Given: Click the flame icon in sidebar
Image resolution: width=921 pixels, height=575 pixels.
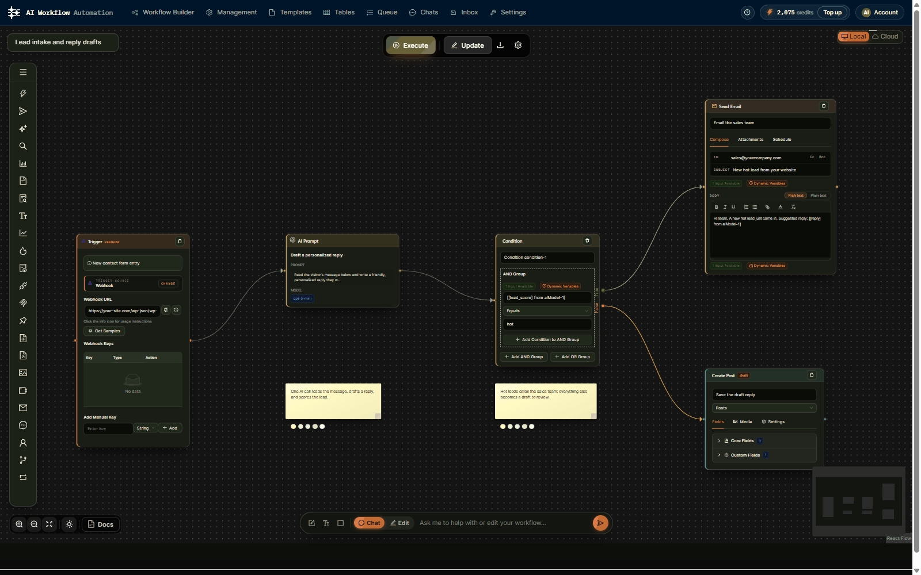Looking at the screenshot, I should coord(23,251).
